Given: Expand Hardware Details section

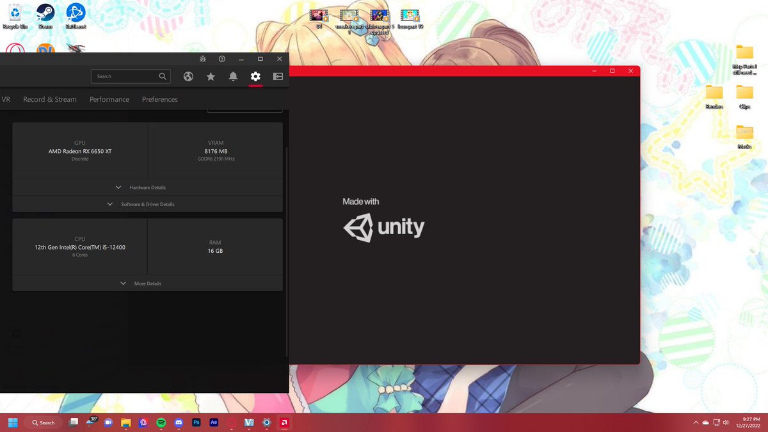Looking at the screenshot, I should 147,188.
